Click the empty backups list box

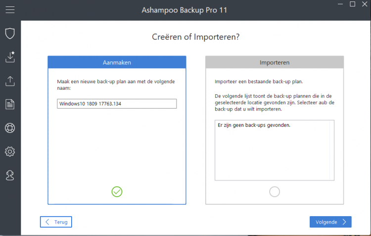[x=275, y=150]
